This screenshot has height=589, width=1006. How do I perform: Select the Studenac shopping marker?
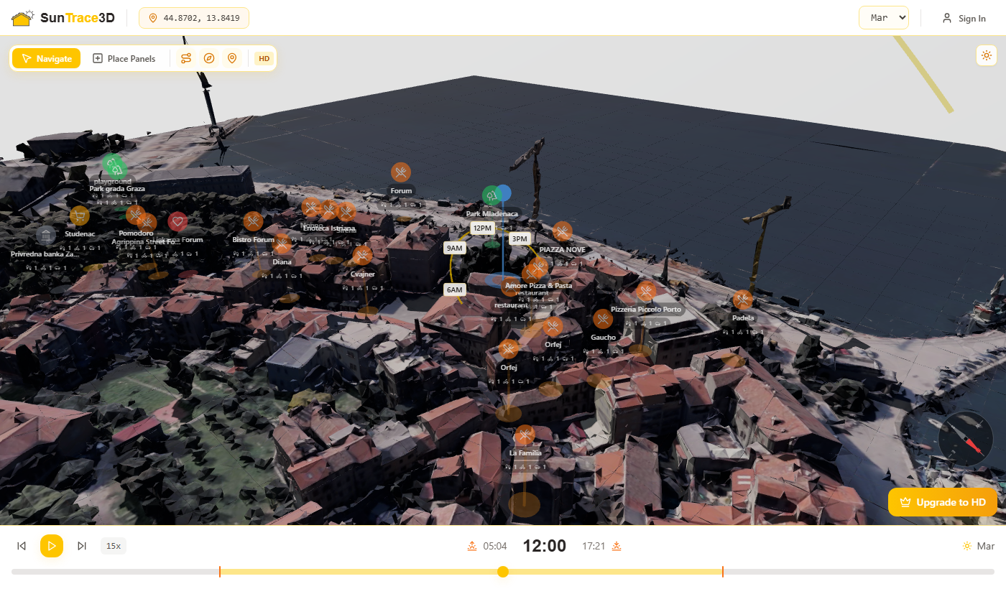[x=79, y=215]
